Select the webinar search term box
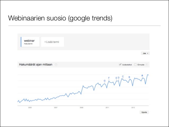 click(30, 42)
